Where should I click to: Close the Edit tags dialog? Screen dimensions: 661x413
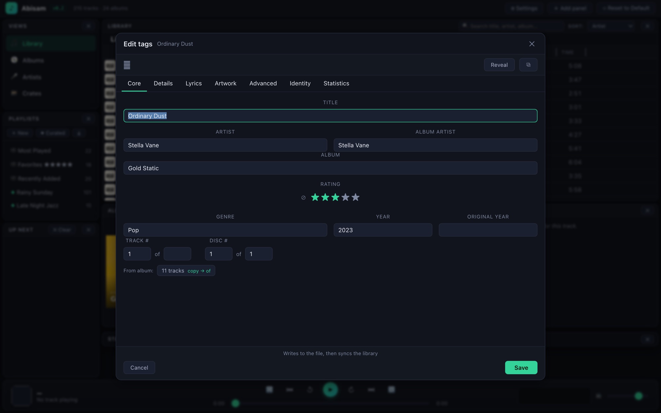[531, 44]
